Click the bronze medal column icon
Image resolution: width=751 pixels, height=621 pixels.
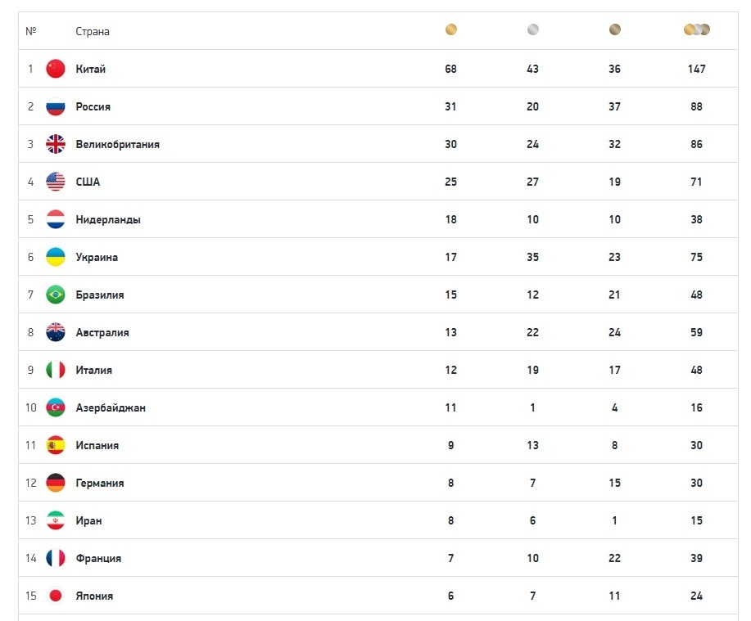click(x=614, y=30)
